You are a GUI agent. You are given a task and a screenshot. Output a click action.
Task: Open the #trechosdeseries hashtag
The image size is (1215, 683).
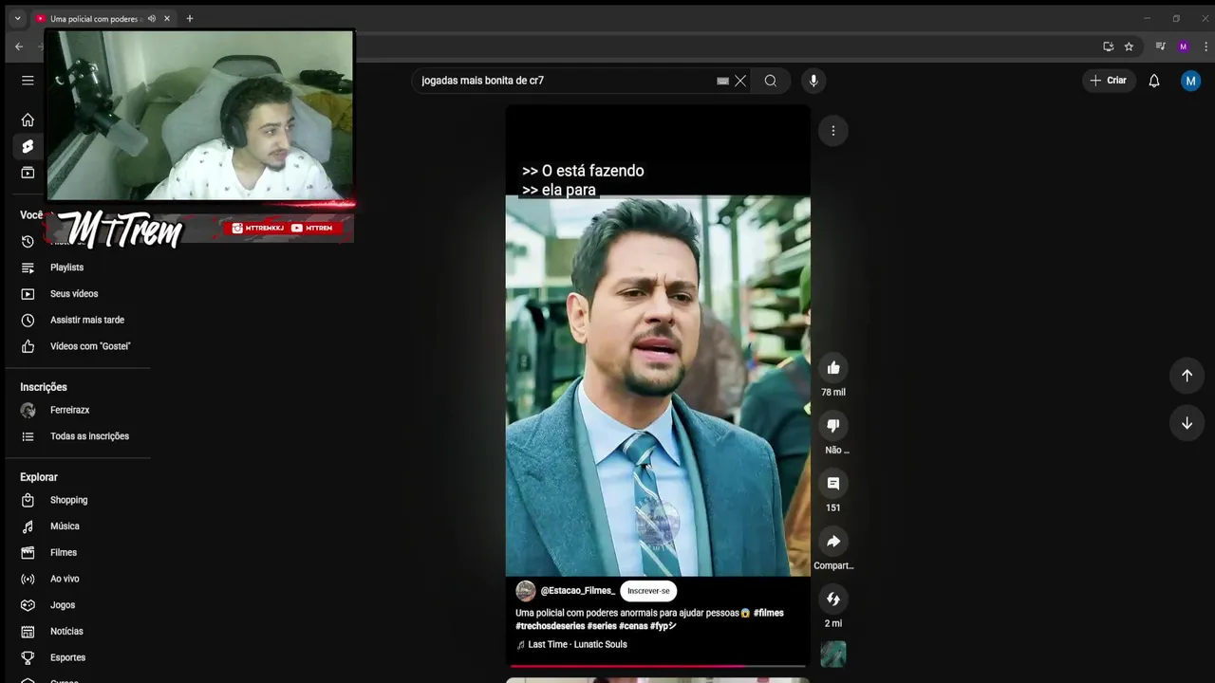[551, 626]
